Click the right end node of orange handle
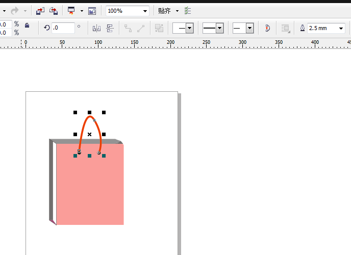 (x=99, y=152)
